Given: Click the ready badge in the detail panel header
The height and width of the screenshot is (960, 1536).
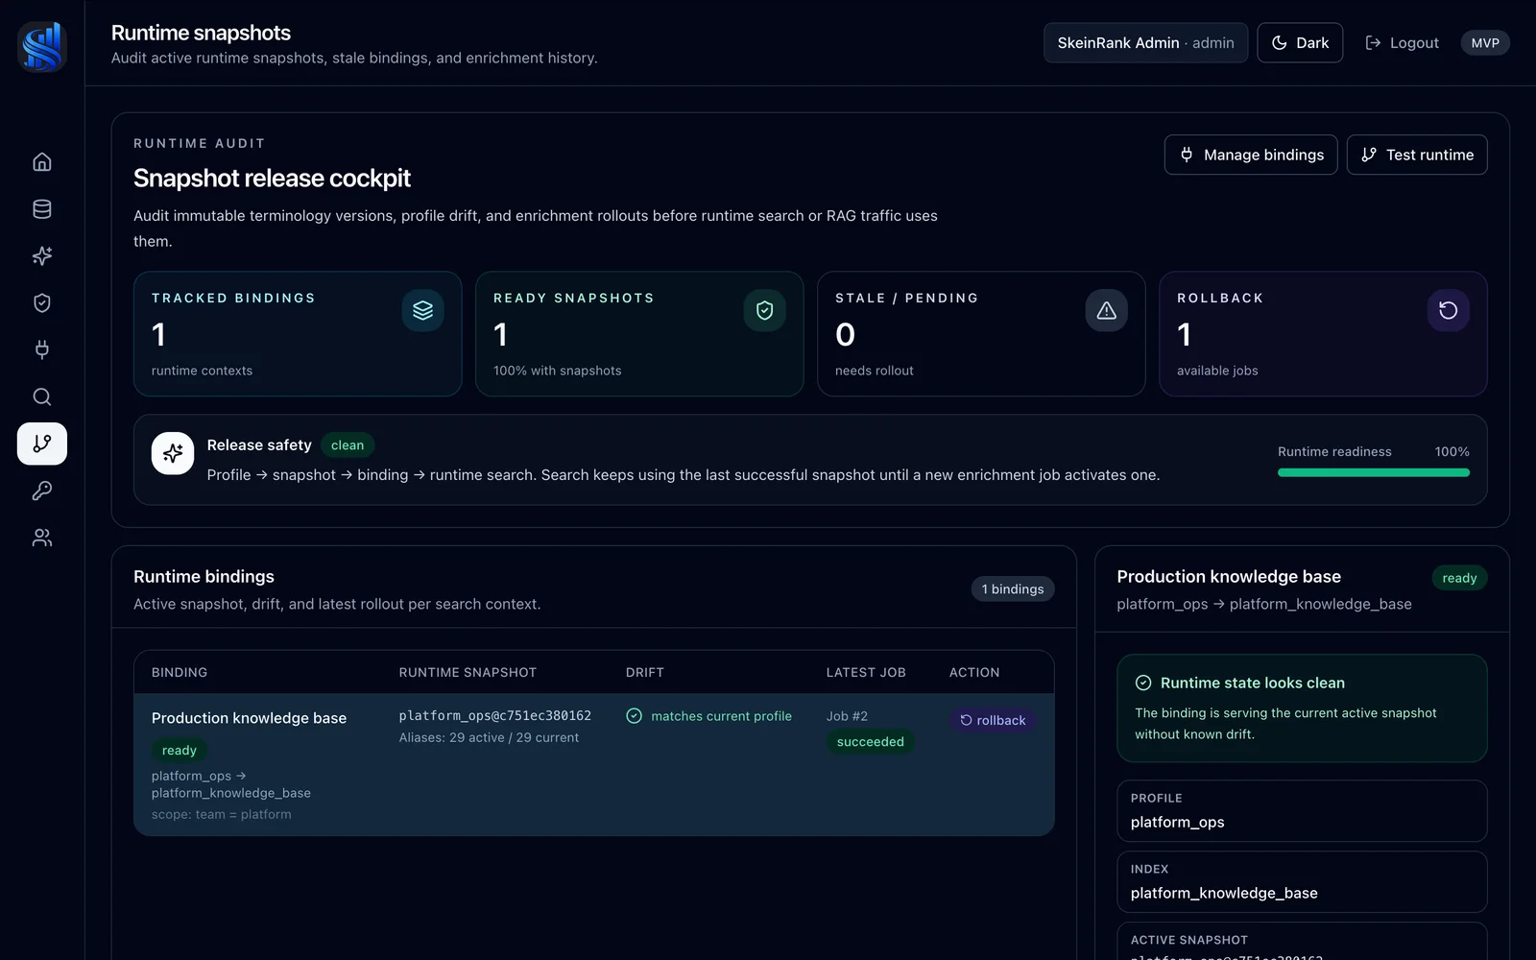Looking at the screenshot, I should click(1459, 578).
